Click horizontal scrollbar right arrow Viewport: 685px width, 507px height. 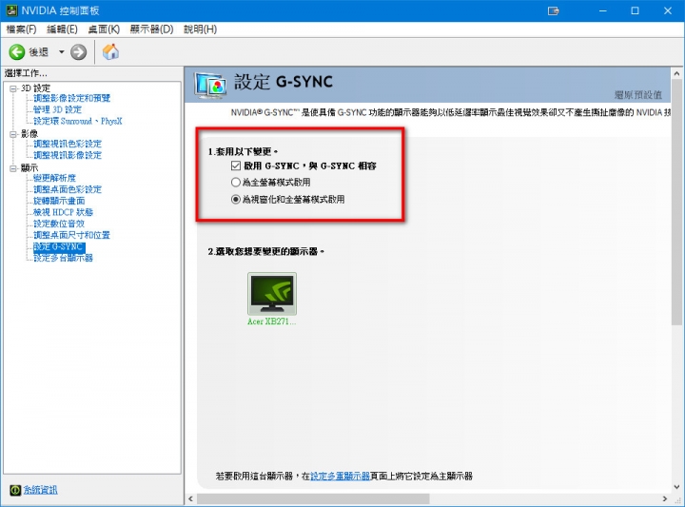click(x=665, y=498)
